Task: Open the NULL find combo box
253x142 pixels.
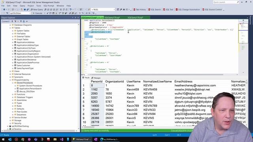Action: tap(103, 9)
